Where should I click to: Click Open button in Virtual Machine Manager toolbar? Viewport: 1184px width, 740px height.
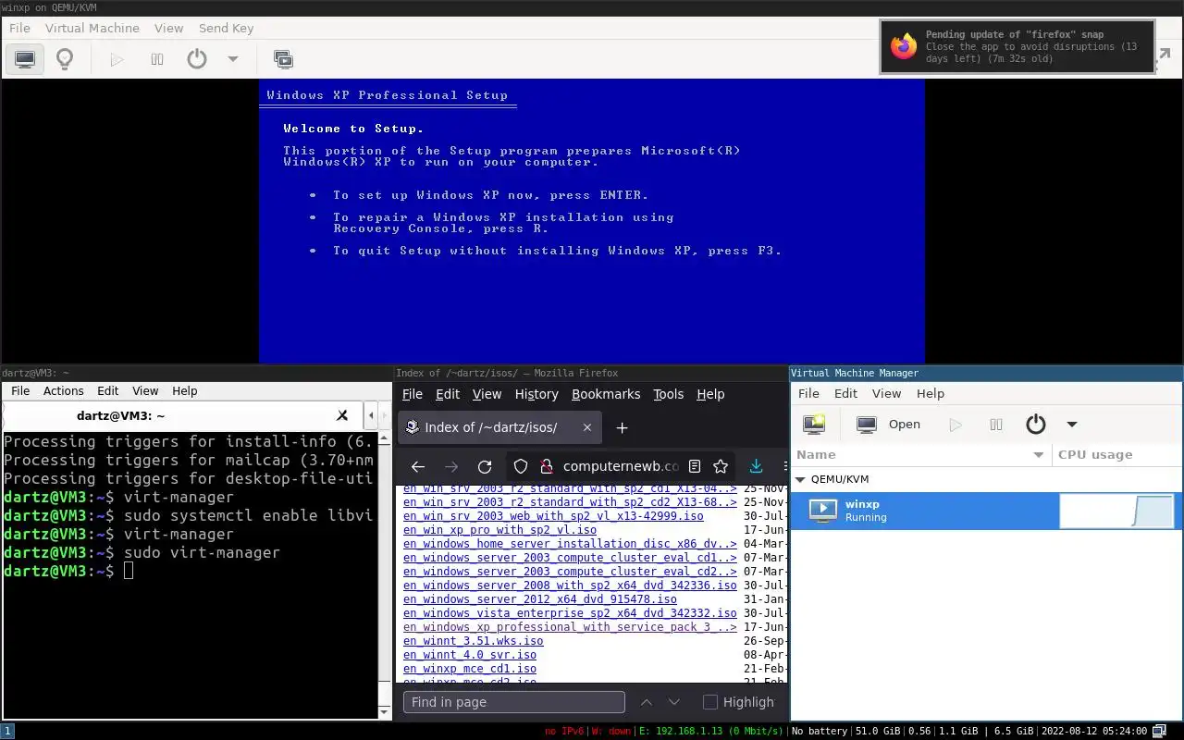[x=889, y=425]
